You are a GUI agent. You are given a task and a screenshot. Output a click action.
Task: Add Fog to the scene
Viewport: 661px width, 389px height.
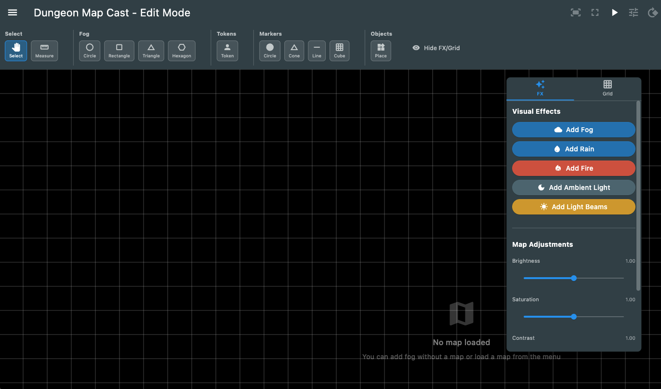point(573,130)
